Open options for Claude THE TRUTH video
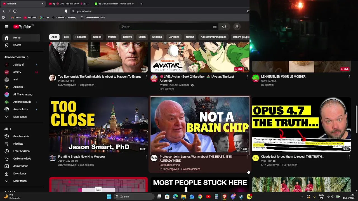Image resolution: width=358 pixels, height=201 pixels. [x=349, y=157]
